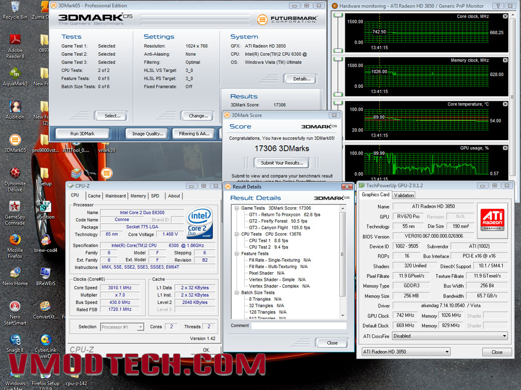Click OK in the CPU-Z window
The height and width of the screenshot is (390, 521).
click(206, 350)
